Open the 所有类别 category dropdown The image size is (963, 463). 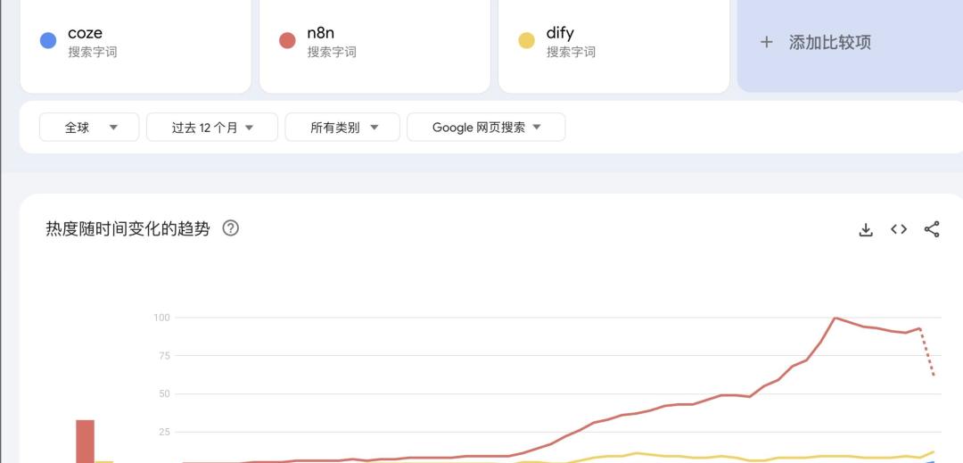point(342,127)
